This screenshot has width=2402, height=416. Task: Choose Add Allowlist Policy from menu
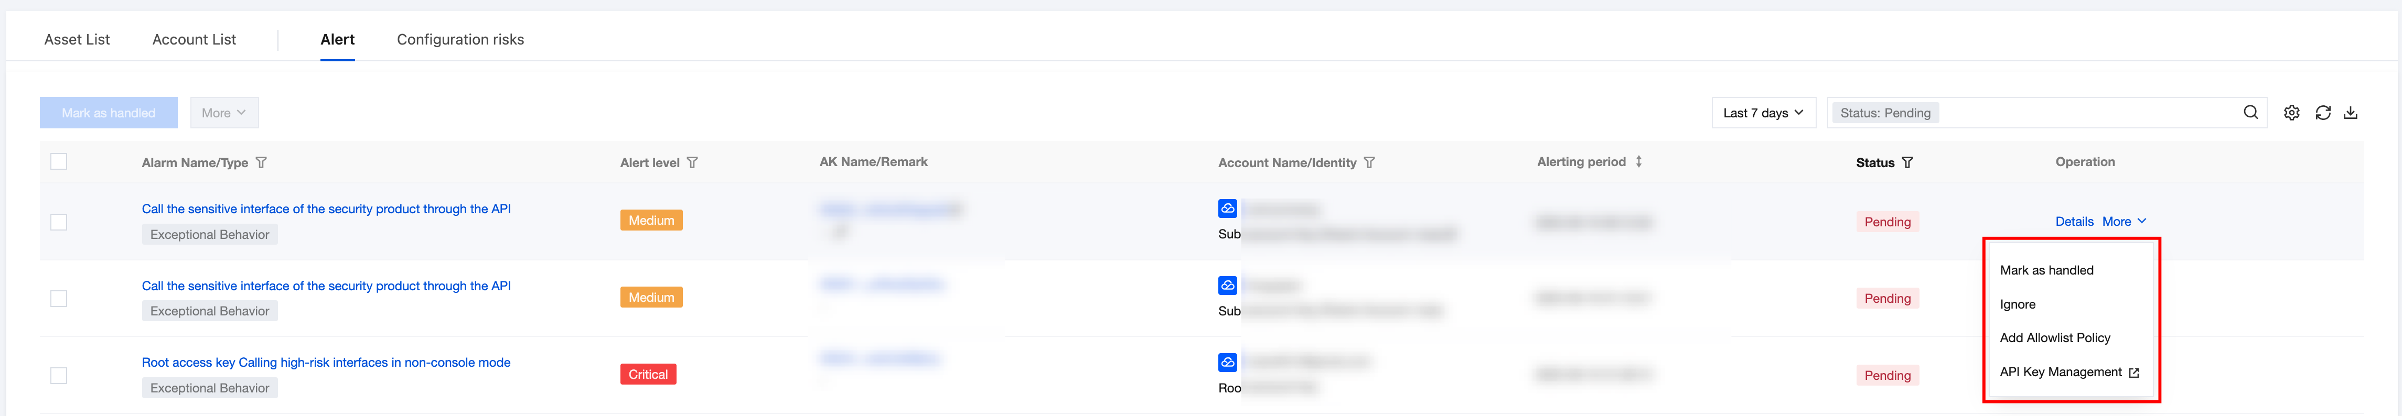click(x=2054, y=338)
